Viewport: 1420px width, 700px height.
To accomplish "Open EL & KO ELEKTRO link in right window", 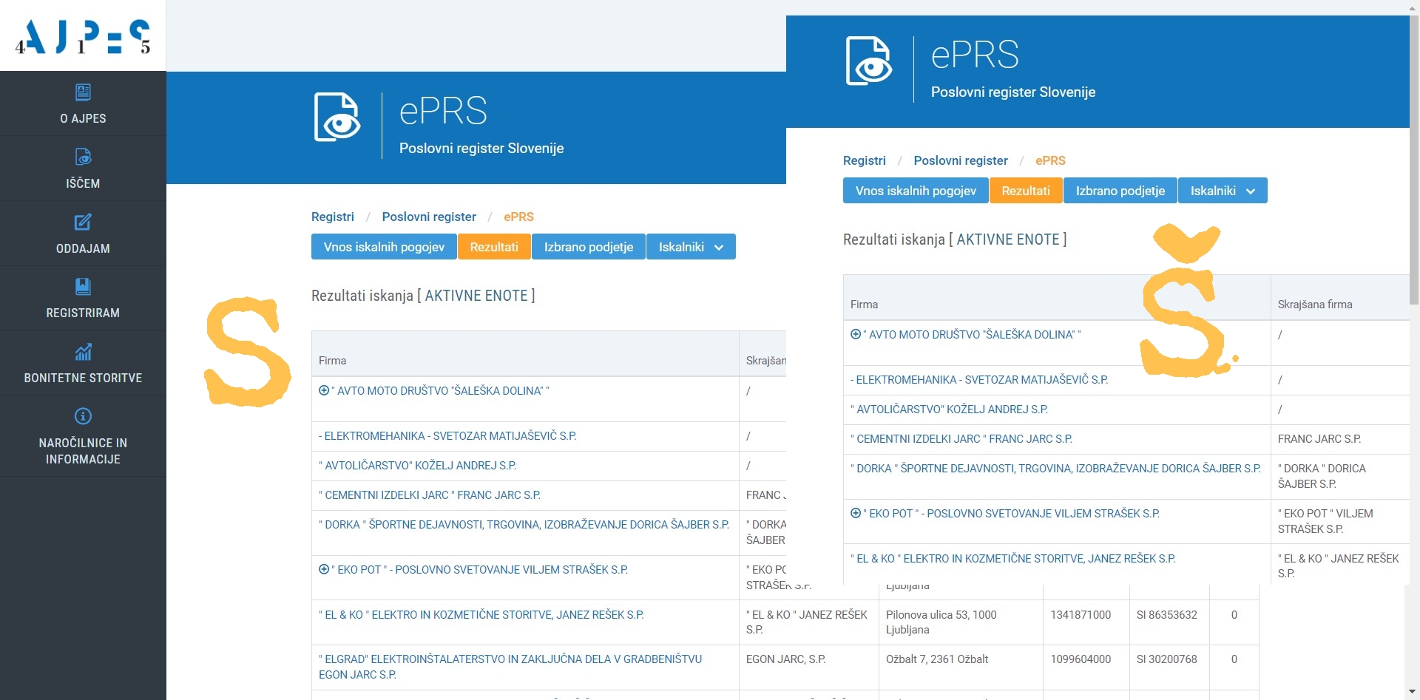I will (x=1013, y=558).
